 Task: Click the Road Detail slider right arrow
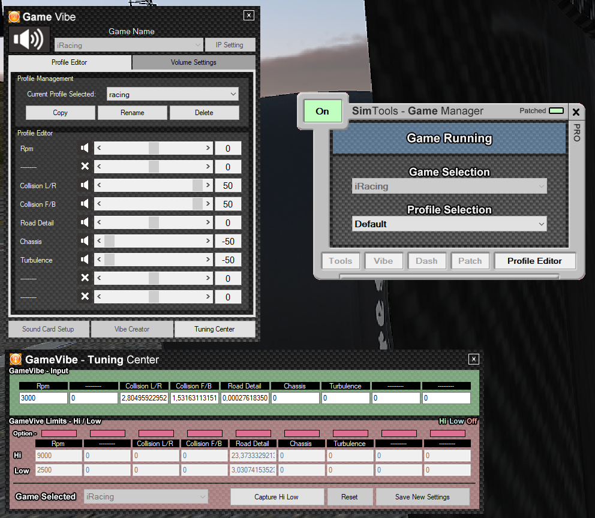point(208,222)
